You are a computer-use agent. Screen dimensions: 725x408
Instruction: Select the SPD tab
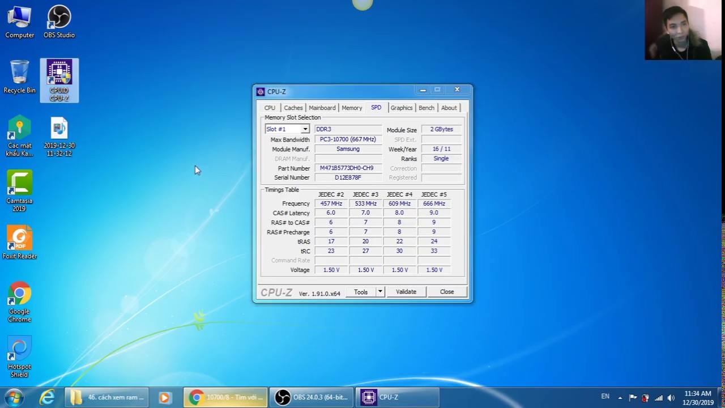376,107
